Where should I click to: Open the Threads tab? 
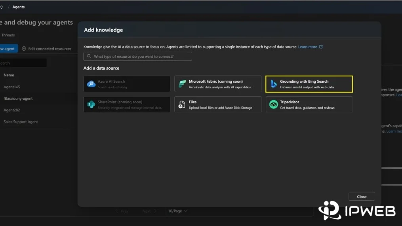[8, 35]
